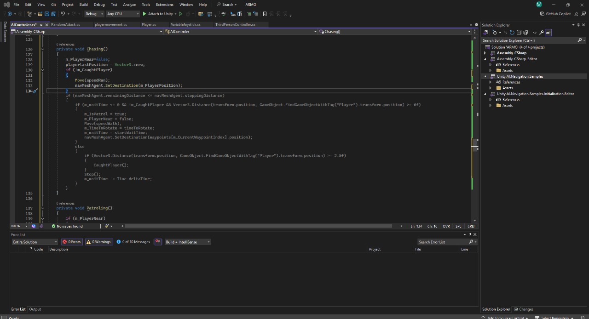This screenshot has width=589, height=319.
Task: Collapse the Unity.AI.Navigation.Samples project node
Action: [x=485, y=76]
